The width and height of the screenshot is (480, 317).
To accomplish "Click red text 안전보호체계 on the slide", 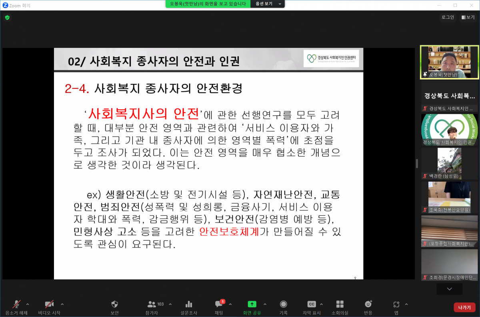I will click(x=229, y=231).
